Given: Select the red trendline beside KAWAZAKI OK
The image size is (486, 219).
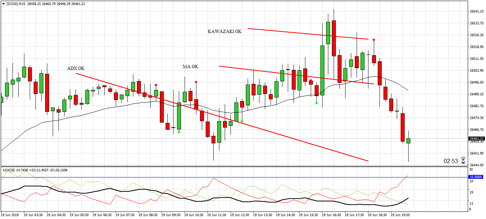Looking at the screenshot, I should [308, 34].
